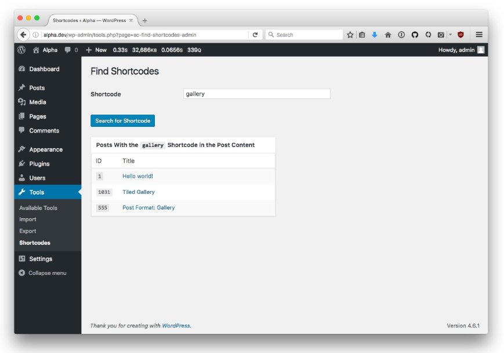Open Post Format: Gallery link
Image resolution: width=504 pixels, height=353 pixels.
[148, 207]
